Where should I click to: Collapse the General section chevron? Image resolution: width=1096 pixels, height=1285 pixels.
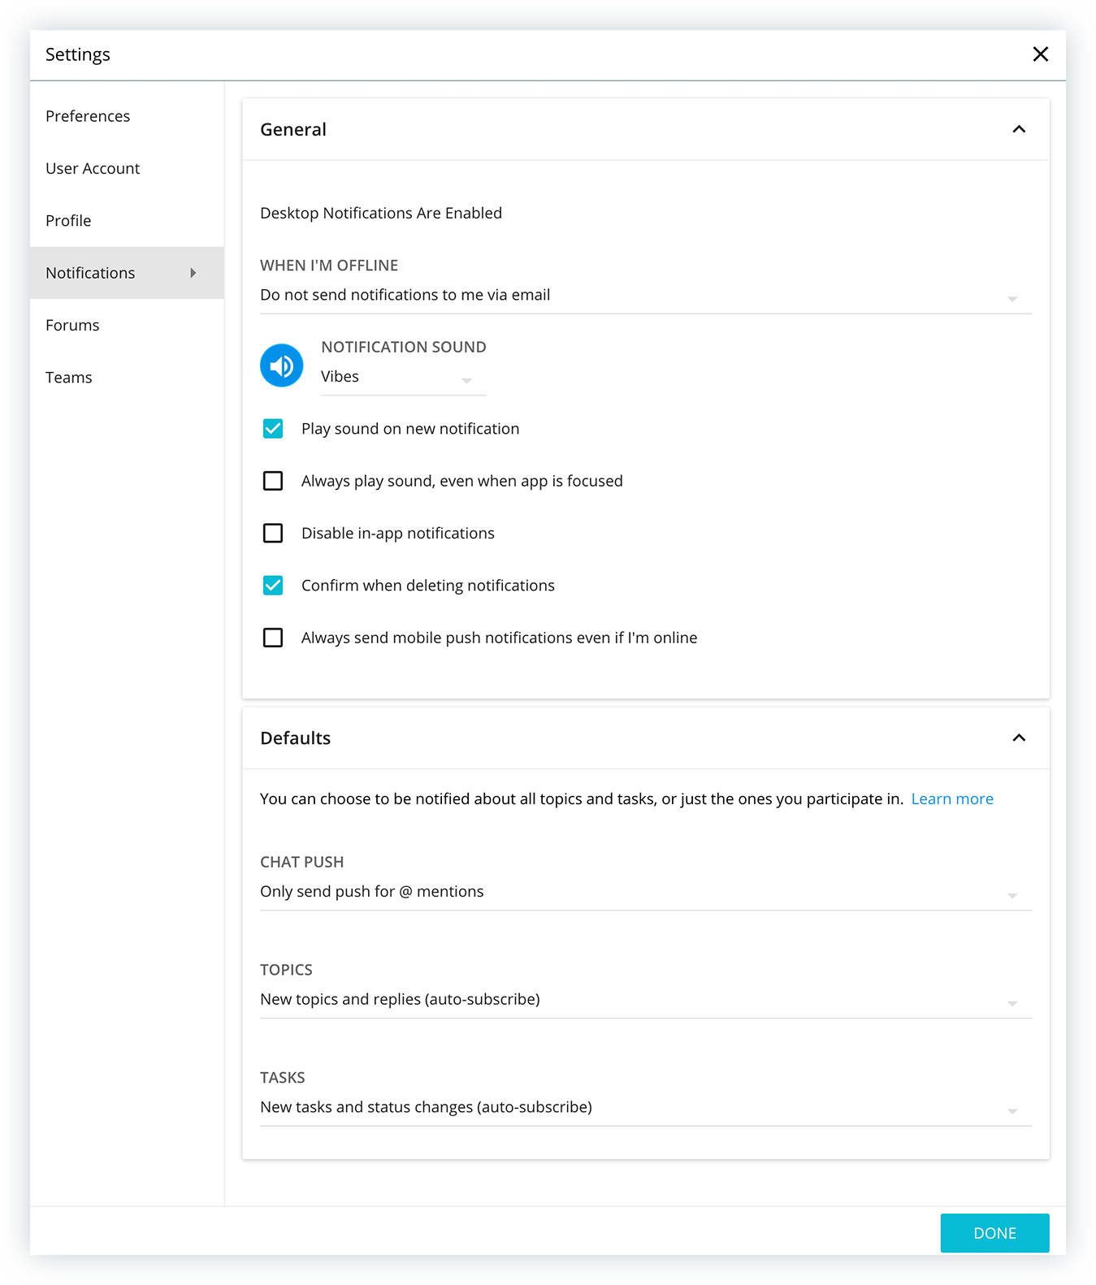coord(1019,129)
